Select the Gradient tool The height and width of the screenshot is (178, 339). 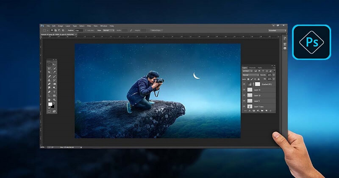(x=54, y=83)
